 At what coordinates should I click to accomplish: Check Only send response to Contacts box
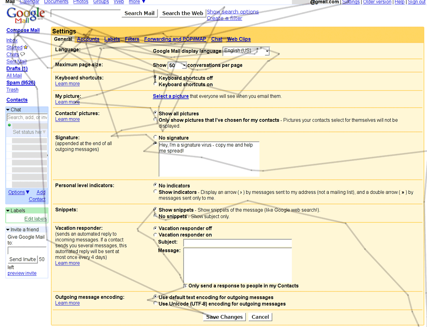[186, 286]
